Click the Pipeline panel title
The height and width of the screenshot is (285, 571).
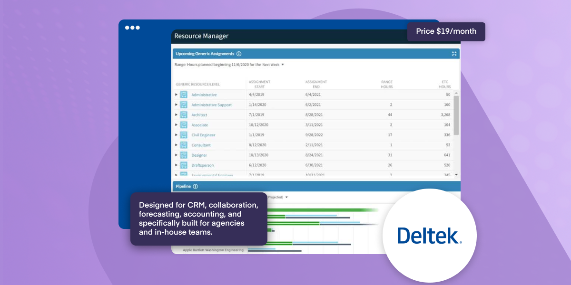[183, 187]
